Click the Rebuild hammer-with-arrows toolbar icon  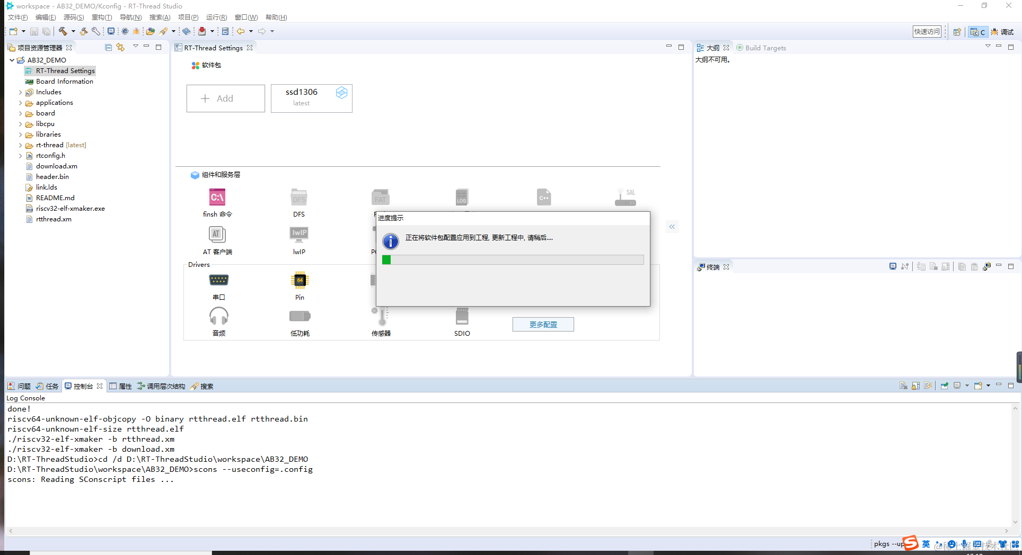click(x=84, y=31)
